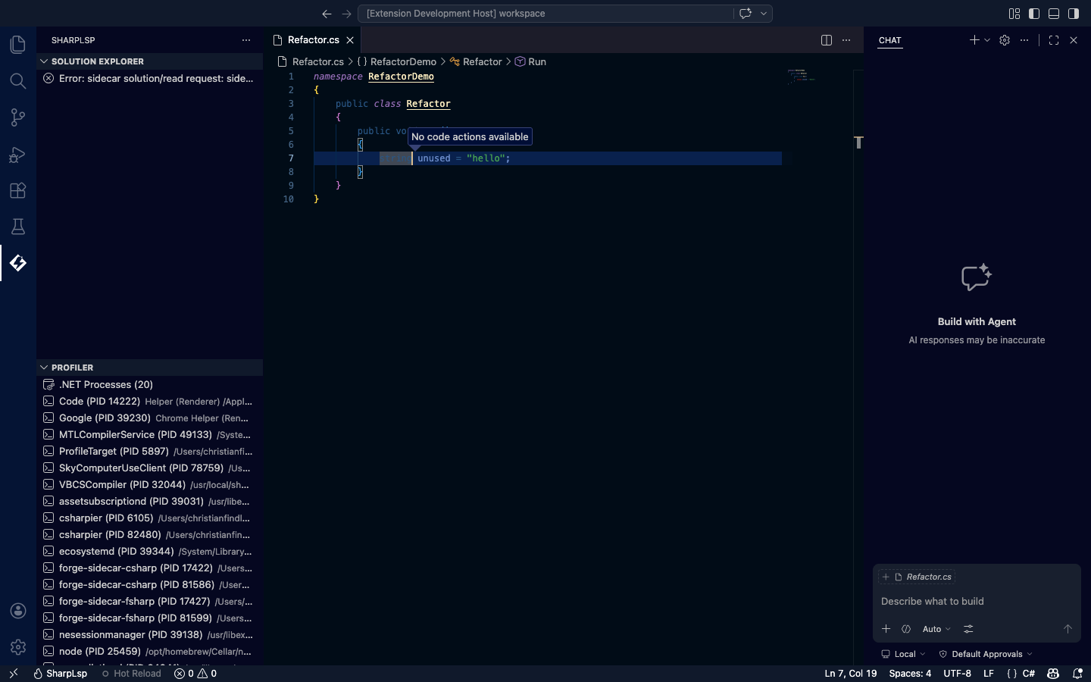The image size is (1091, 682).
Task: Click the remote window status bar icon
Action: click(x=13, y=673)
